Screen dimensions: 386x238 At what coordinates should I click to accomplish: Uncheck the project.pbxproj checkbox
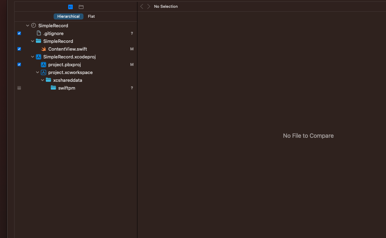(19, 64)
